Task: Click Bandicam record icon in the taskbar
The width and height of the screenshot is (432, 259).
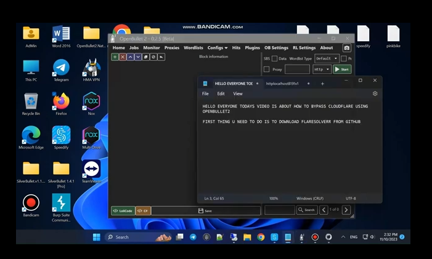Action: pyautogui.click(x=315, y=237)
